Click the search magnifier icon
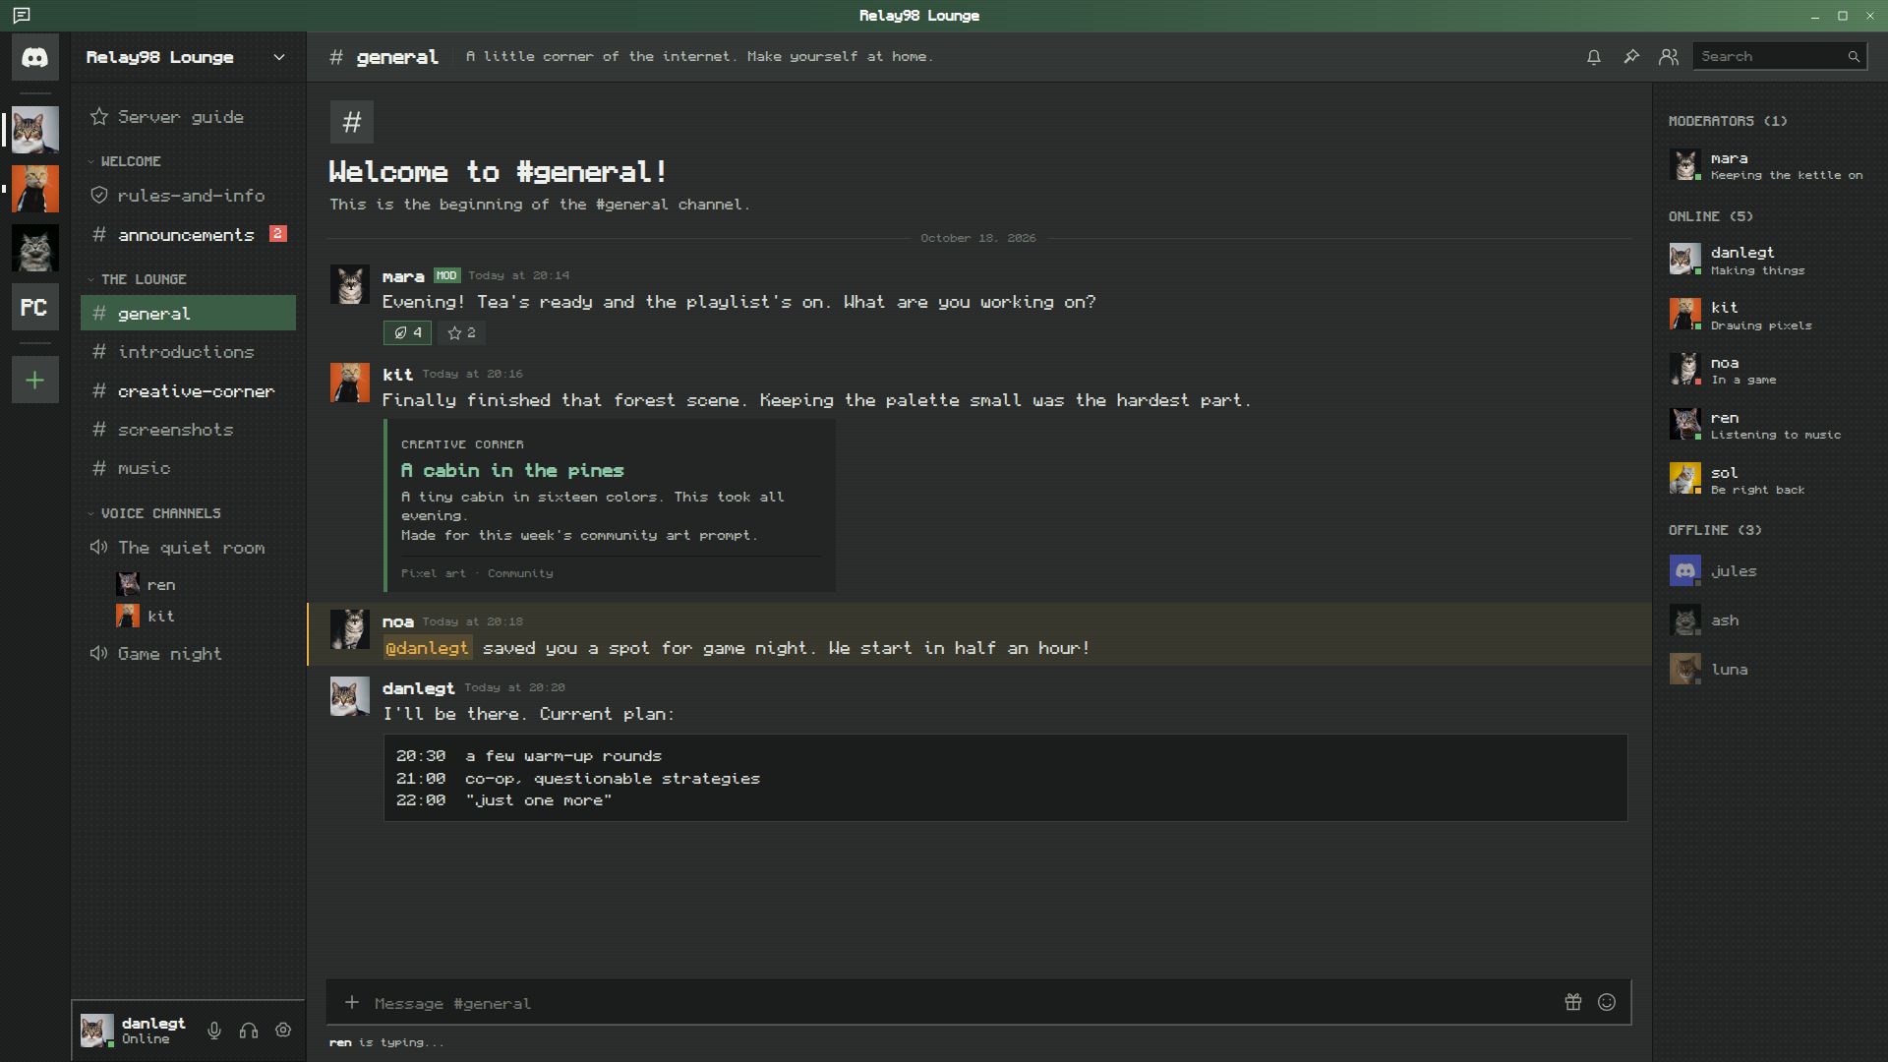 pos(1854,57)
